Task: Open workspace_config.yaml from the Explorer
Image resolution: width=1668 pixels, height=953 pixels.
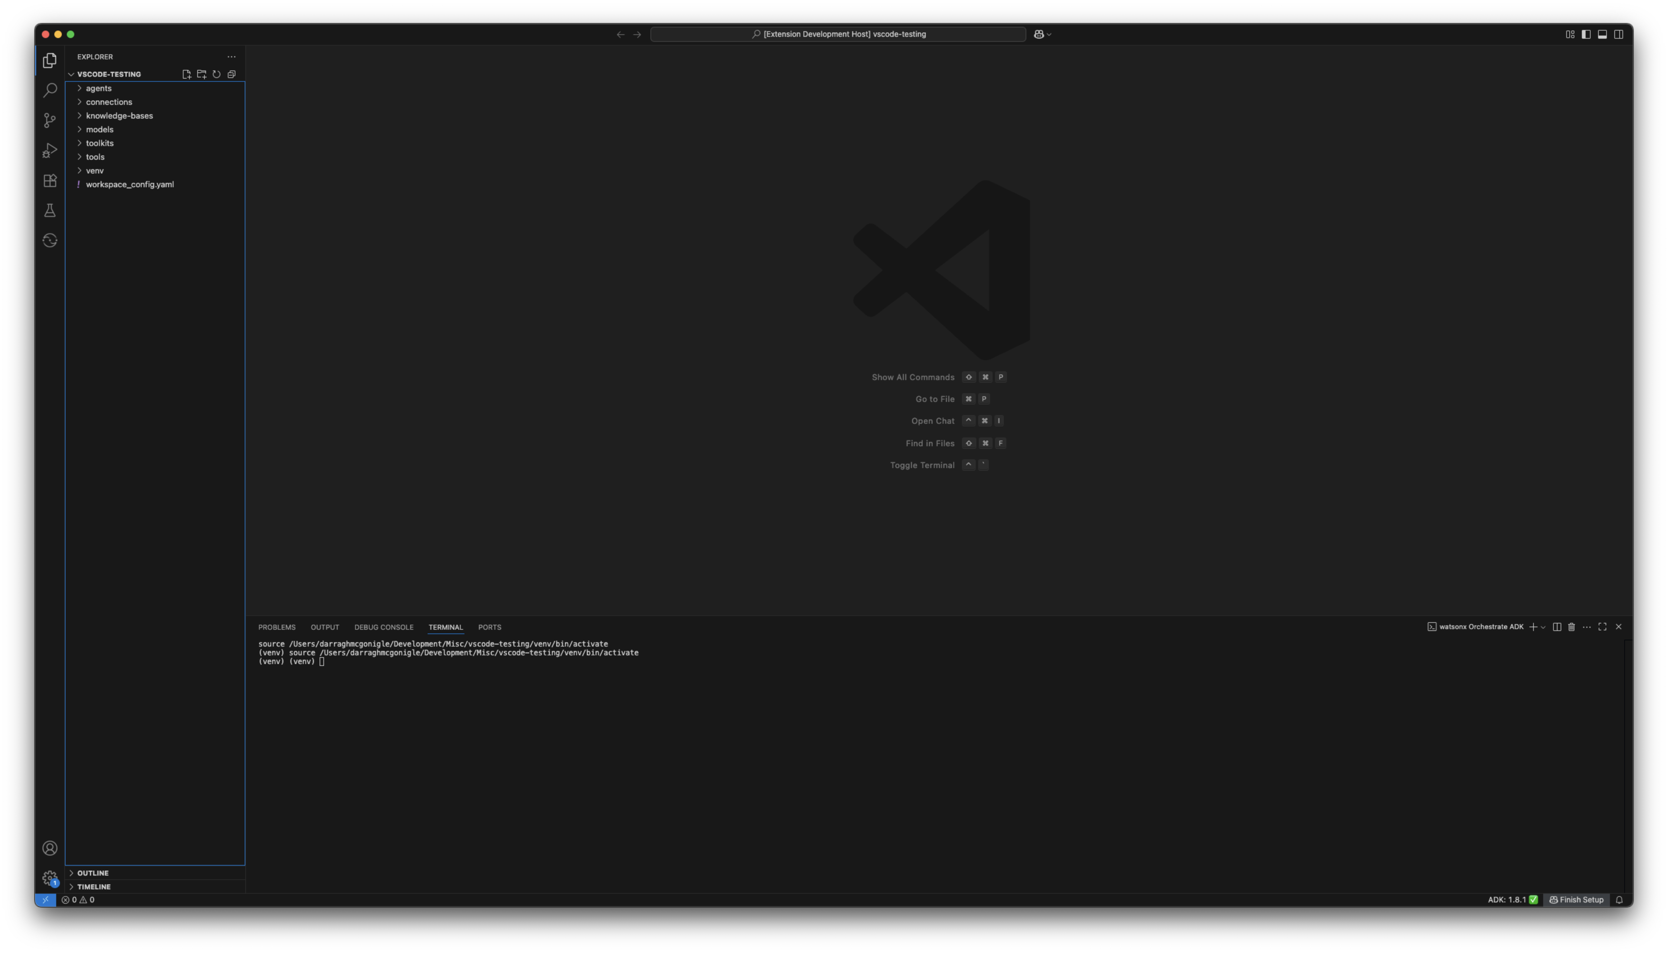Action: tap(130, 184)
